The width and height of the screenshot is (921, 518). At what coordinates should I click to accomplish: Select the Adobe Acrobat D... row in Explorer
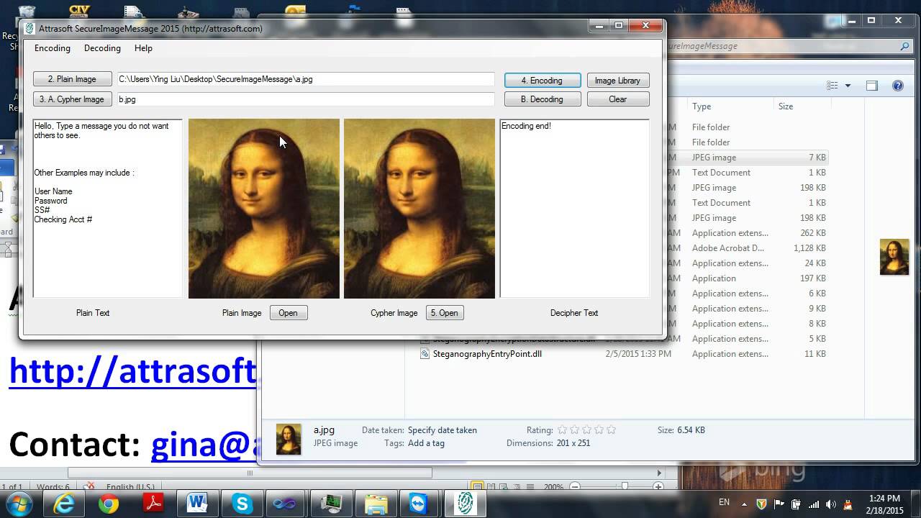tap(748, 248)
